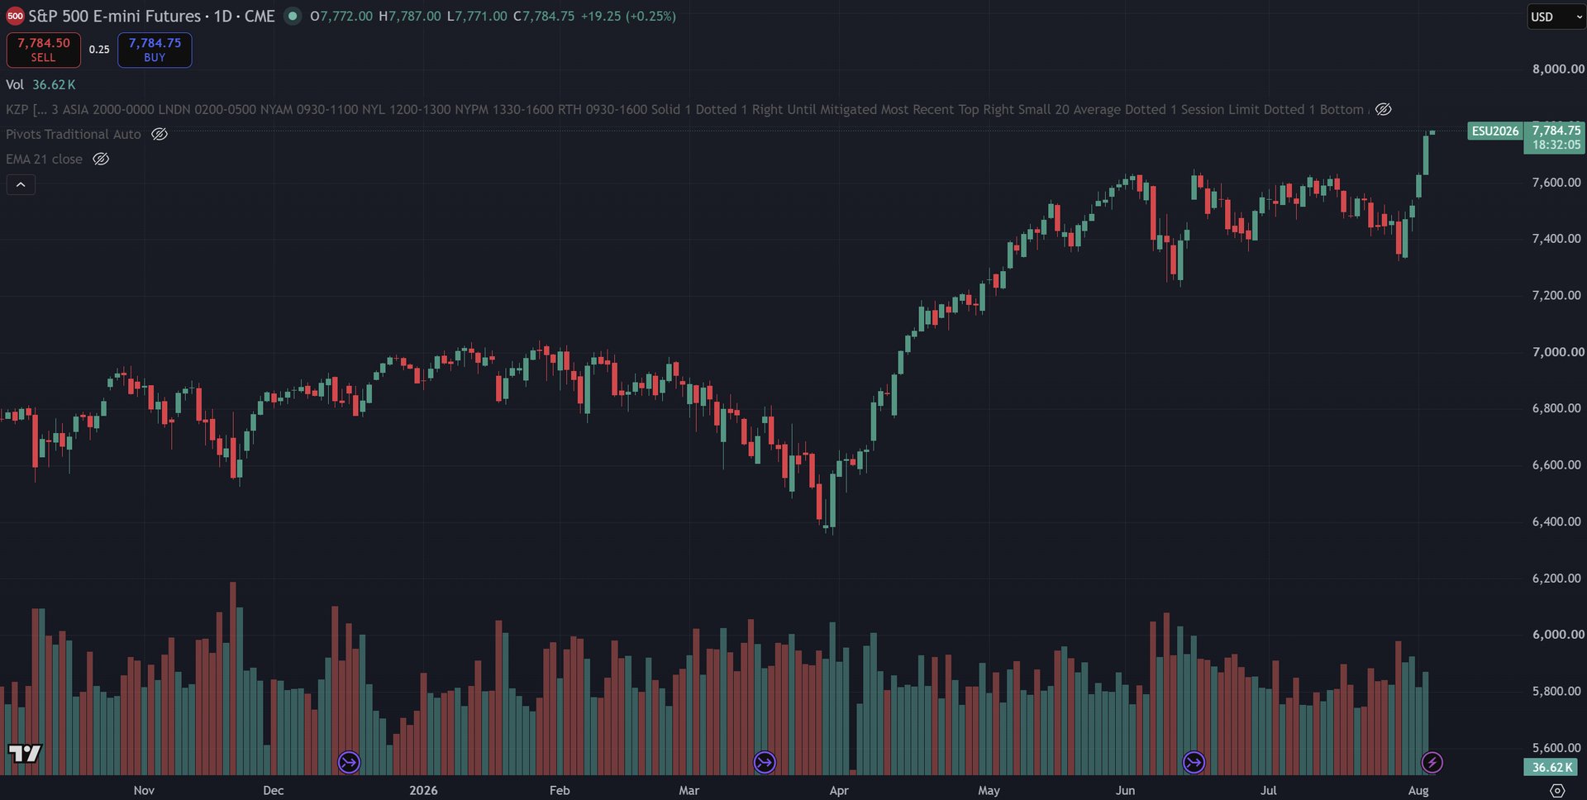Click the Aug label on time axis
The height and width of the screenshot is (800, 1587).
pos(1418,790)
